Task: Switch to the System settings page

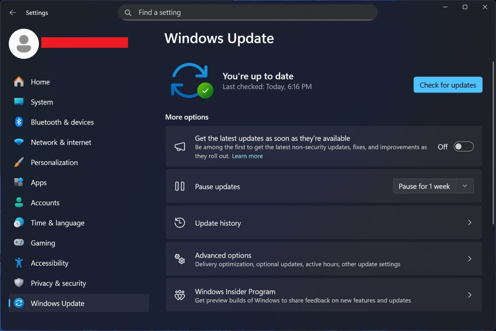Action: (x=42, y=102)
